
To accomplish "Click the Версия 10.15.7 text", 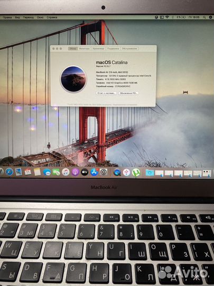I will [103, 66].
